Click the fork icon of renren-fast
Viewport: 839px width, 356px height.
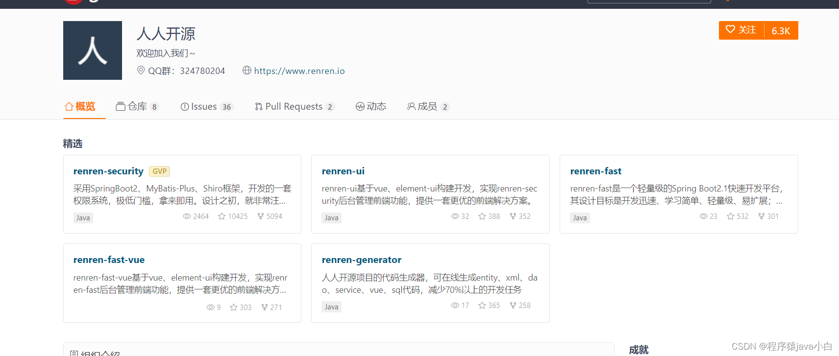762,216
